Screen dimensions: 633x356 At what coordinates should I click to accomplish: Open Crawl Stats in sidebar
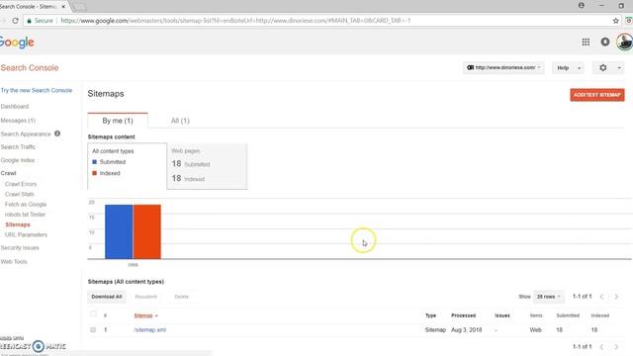coord(20,194)
